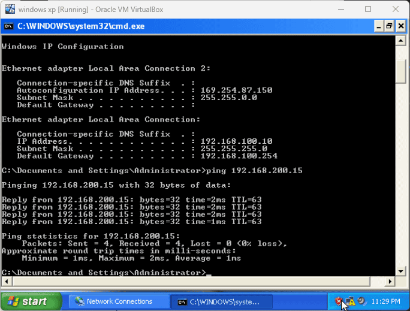This screenshot has width=410, height=311.
Task: Switch to Network Connections taskbar button
Action: click(117, 301)
